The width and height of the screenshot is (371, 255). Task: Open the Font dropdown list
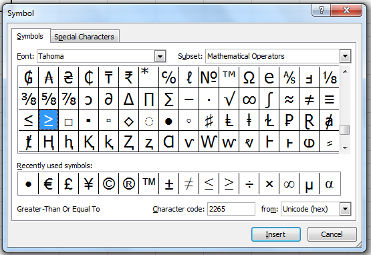(160, 56)
